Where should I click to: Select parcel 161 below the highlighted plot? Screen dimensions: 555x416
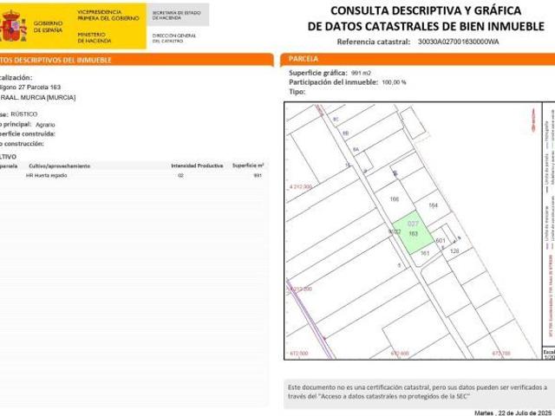click(425, 252)
